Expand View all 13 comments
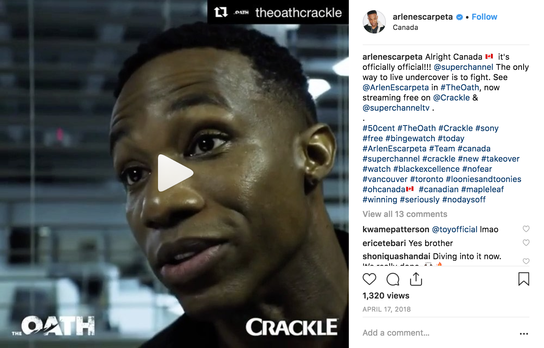 pos(405,214)
